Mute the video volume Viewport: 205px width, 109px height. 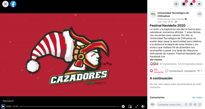click(x=143, y=106)
